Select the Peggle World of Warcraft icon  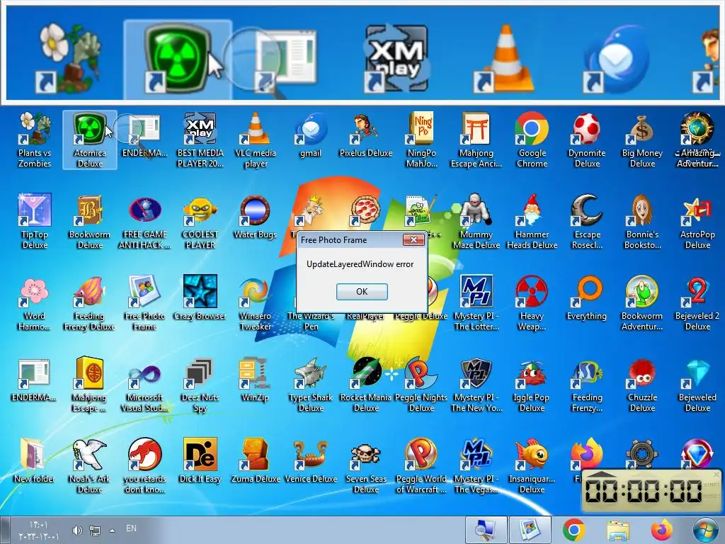tap(421, 465)
